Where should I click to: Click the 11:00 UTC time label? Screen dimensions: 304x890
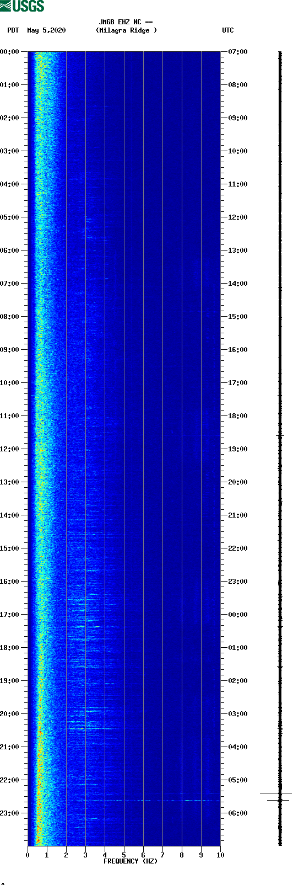point(238,184)
